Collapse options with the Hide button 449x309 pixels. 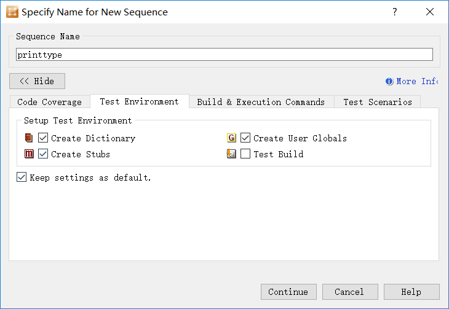pos(37,81)
